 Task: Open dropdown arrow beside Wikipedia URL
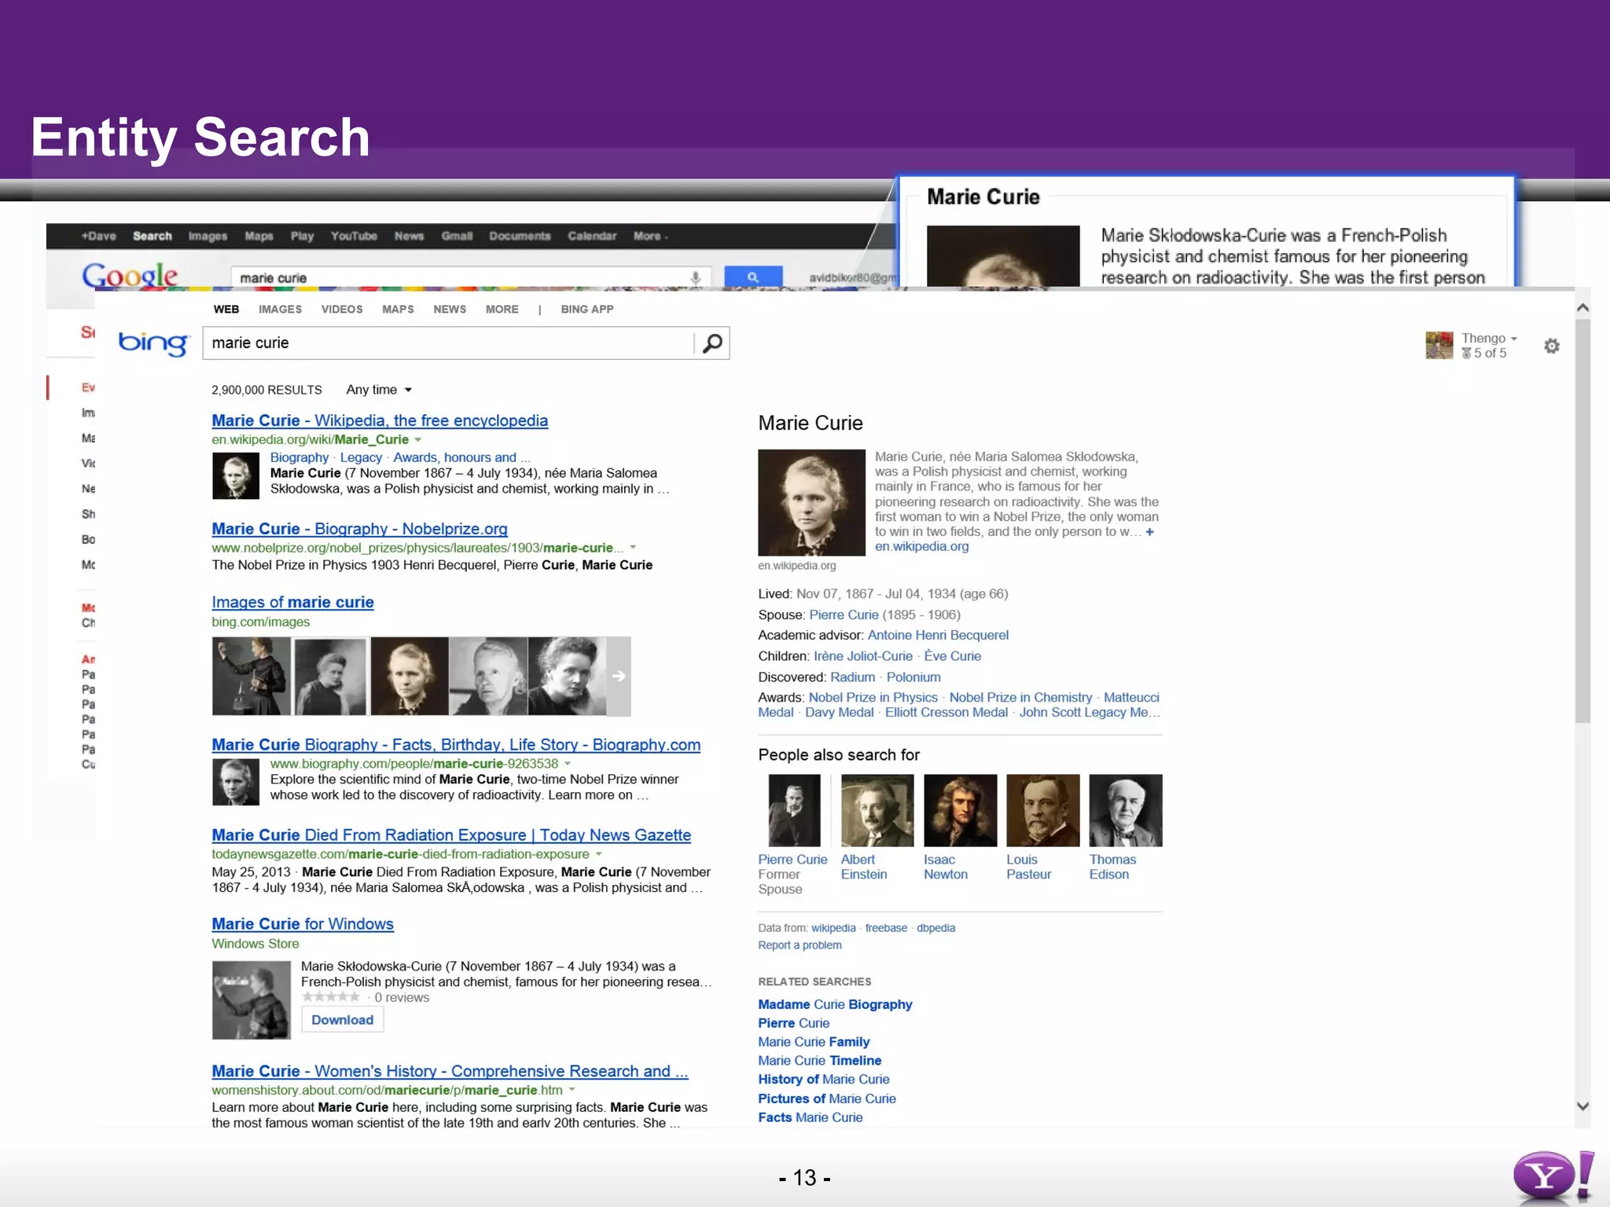418,440
